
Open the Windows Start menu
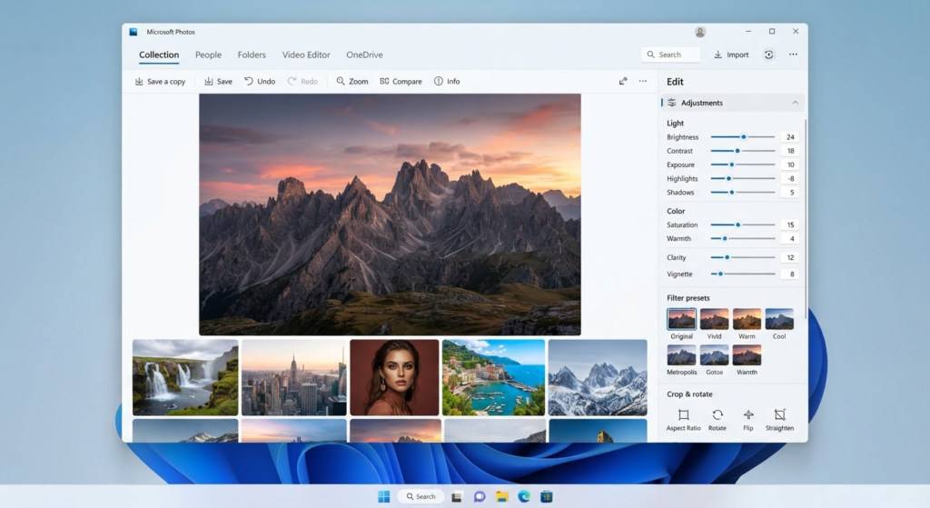pyautogui.click(x=384, y=496)
